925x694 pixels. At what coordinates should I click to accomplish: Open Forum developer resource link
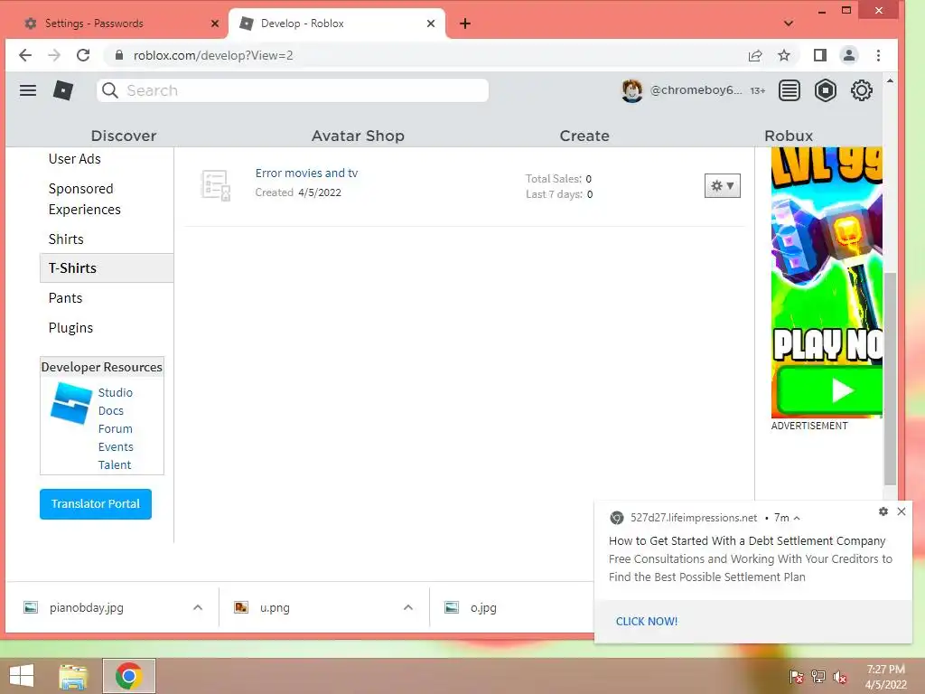point(115,429)
